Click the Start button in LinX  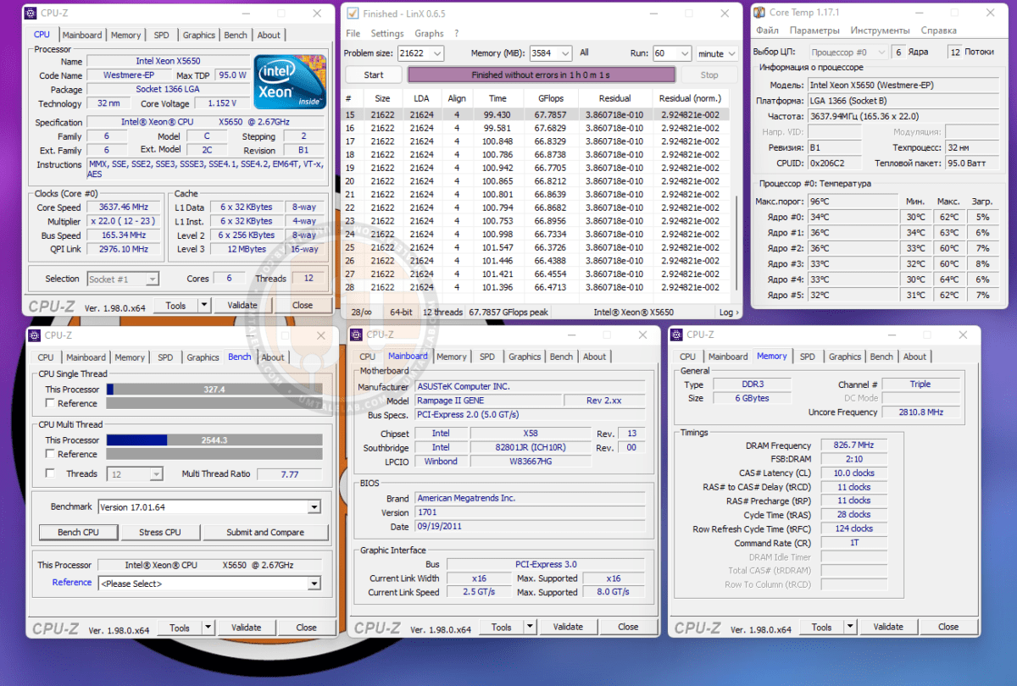pyautogui.click(x=374, y=75)
